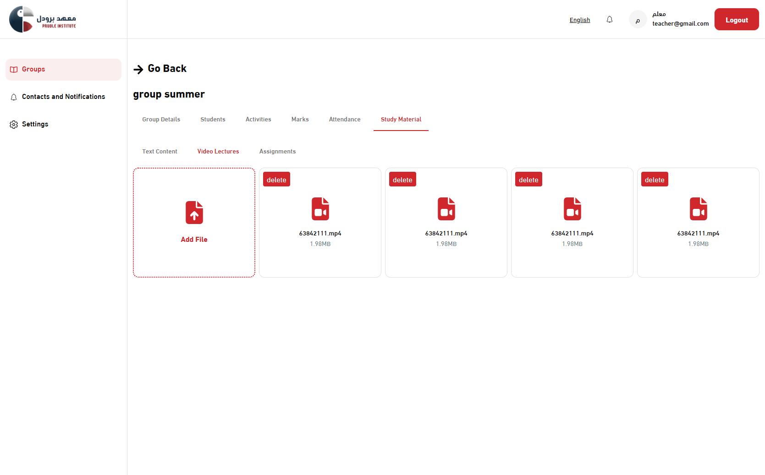Click the user avatar circle

click(x=638, y=20)
